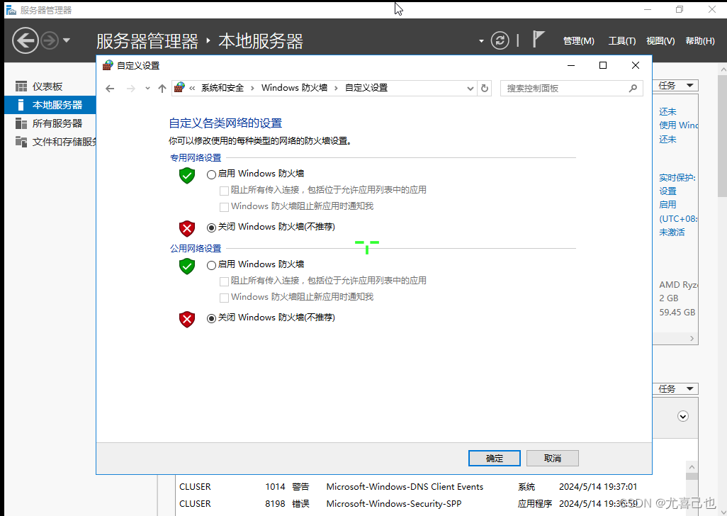Select 本地服务器 in the sidebar
727x516 pixels.
click(50, 105)
